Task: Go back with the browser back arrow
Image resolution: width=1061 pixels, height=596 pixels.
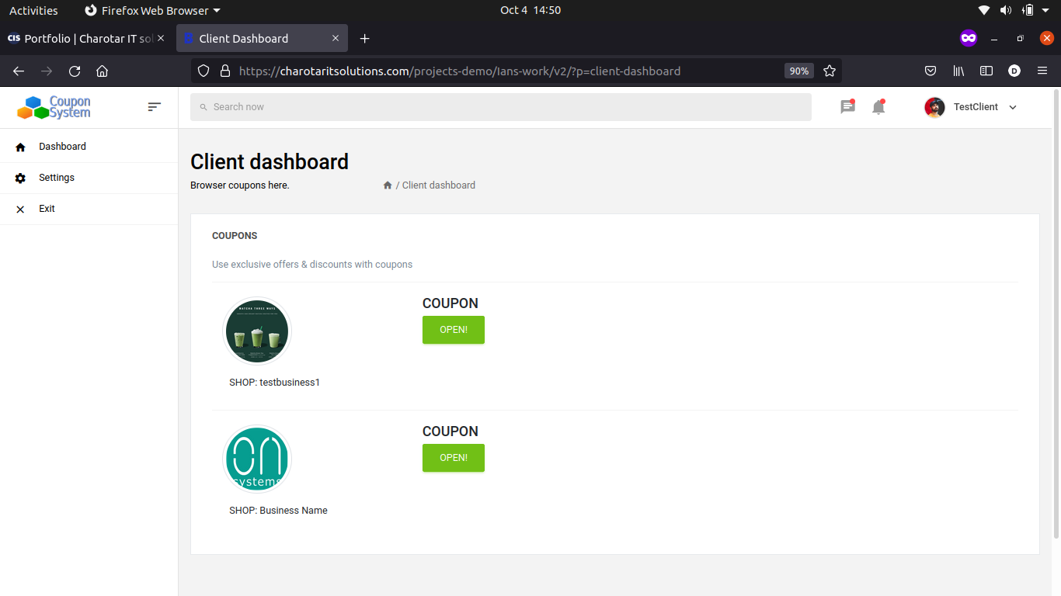Action: click(19, 71)
